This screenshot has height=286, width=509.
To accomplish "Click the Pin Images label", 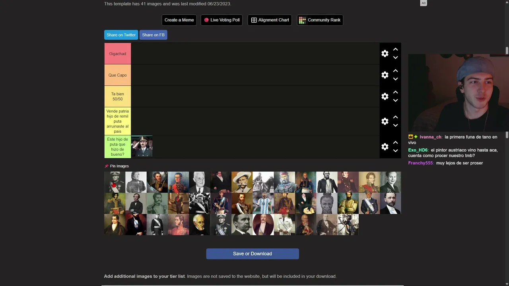I will pos(119,166).
